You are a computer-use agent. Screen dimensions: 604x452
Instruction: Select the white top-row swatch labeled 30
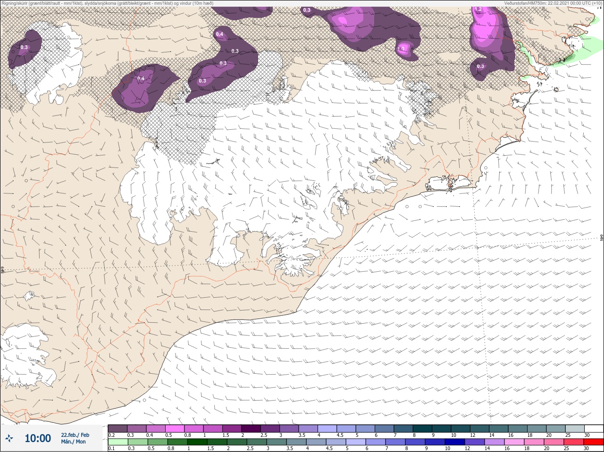point(594,428)
